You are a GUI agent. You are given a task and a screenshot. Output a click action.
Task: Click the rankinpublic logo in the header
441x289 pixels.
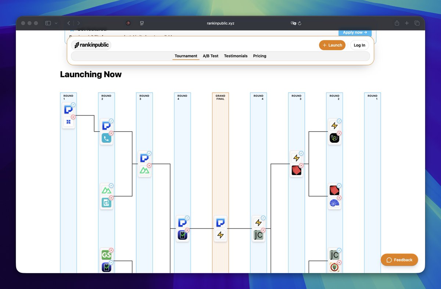click(91, 45)
